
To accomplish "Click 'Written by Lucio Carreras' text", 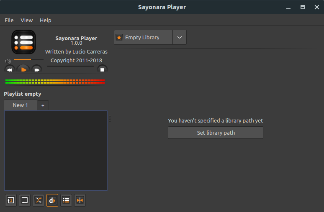I will (x=76, y=51).
